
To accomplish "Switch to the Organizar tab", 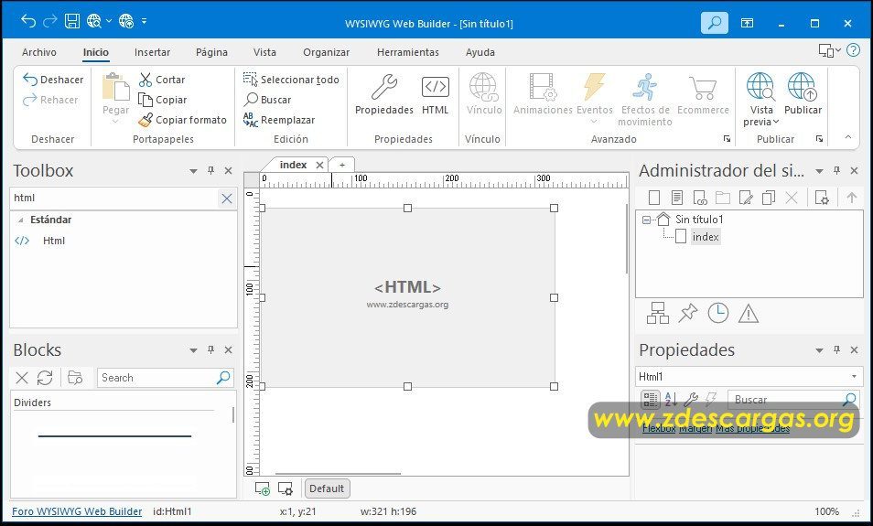I will 327,52.
